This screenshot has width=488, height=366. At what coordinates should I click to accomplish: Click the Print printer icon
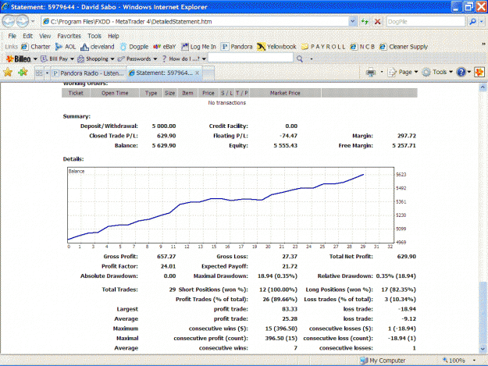pos(371,73)
